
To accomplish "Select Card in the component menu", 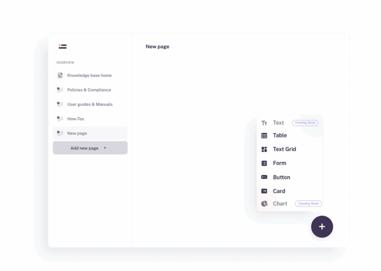I will (x=279, y=191).
